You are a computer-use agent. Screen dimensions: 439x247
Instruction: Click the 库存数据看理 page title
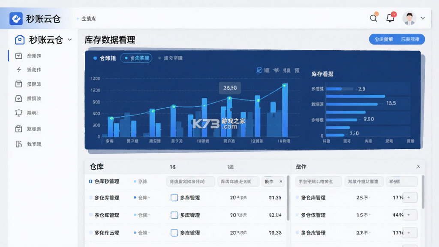click(110, 40)
